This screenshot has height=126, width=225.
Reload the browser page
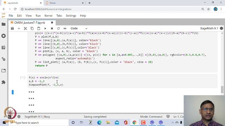pos(15,9)
